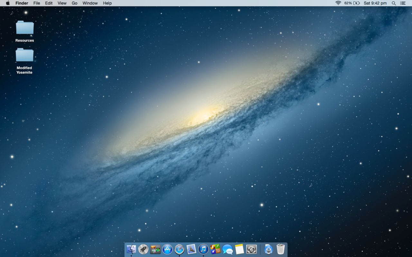Open the Go menu

(74, 3)
